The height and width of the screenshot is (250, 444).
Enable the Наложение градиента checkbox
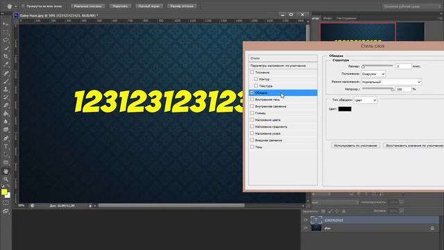252,126
